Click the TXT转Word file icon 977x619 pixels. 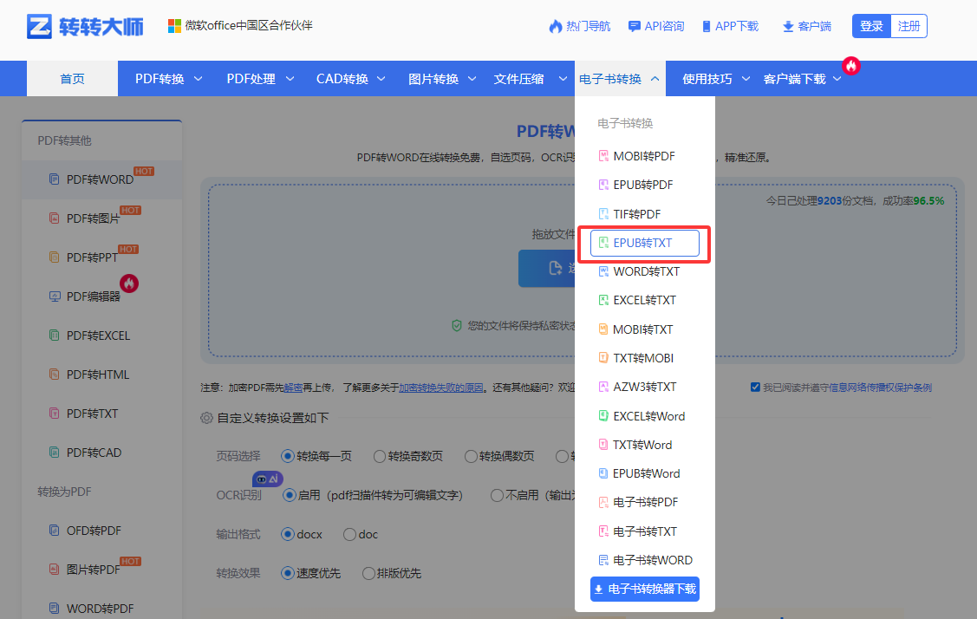pos(603,445)
